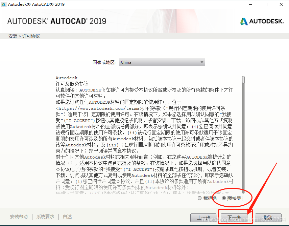Click the AutoCAD icon in title bar
This screenshot has width=289, height=226.
point(3,4)
